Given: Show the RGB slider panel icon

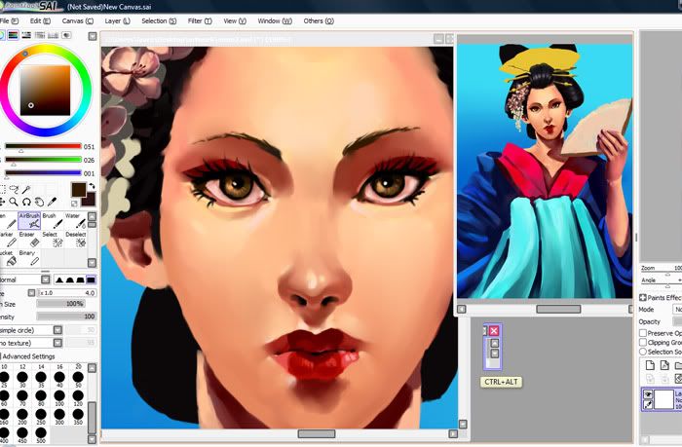Looking at the screenshot, I should (13, 35).
